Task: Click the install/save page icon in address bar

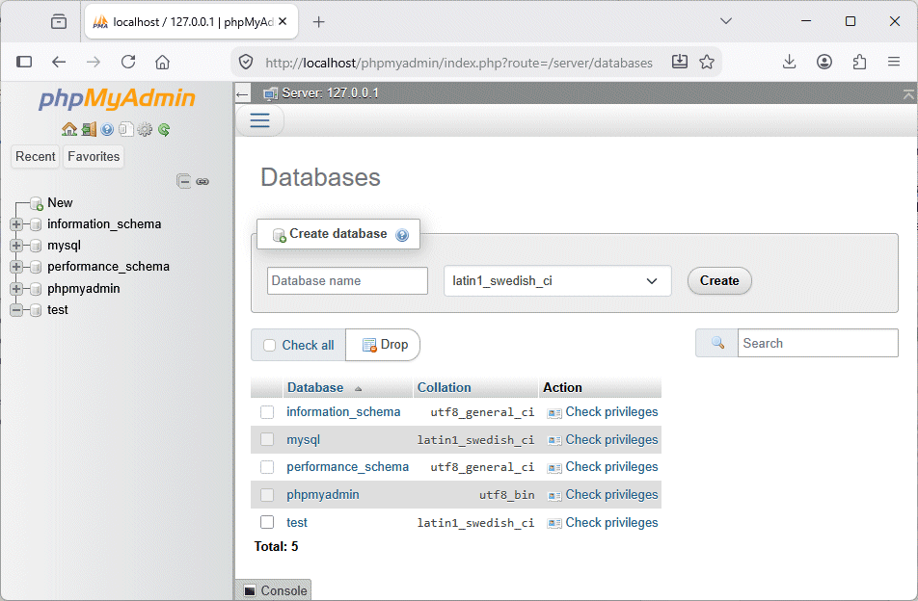Action: pyautogui.click(x=679, y=62)
